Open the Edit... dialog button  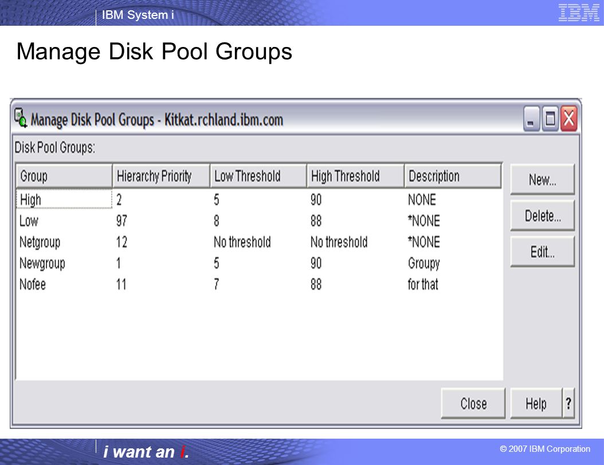[542, 252]
